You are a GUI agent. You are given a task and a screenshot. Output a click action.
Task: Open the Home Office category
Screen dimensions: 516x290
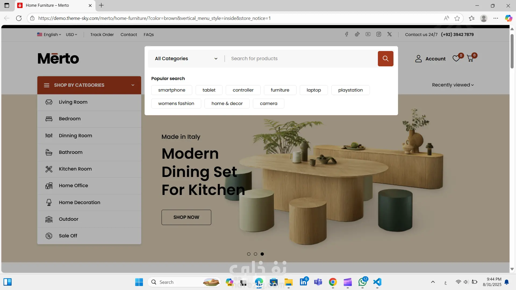tap(73, 186)
